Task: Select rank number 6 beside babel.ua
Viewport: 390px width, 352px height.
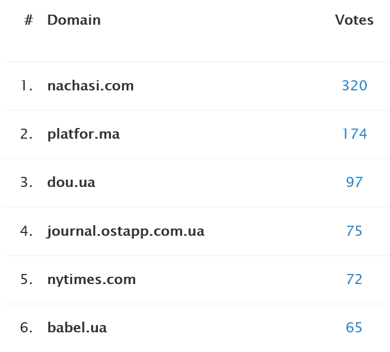Action: (x=26, y=328)
